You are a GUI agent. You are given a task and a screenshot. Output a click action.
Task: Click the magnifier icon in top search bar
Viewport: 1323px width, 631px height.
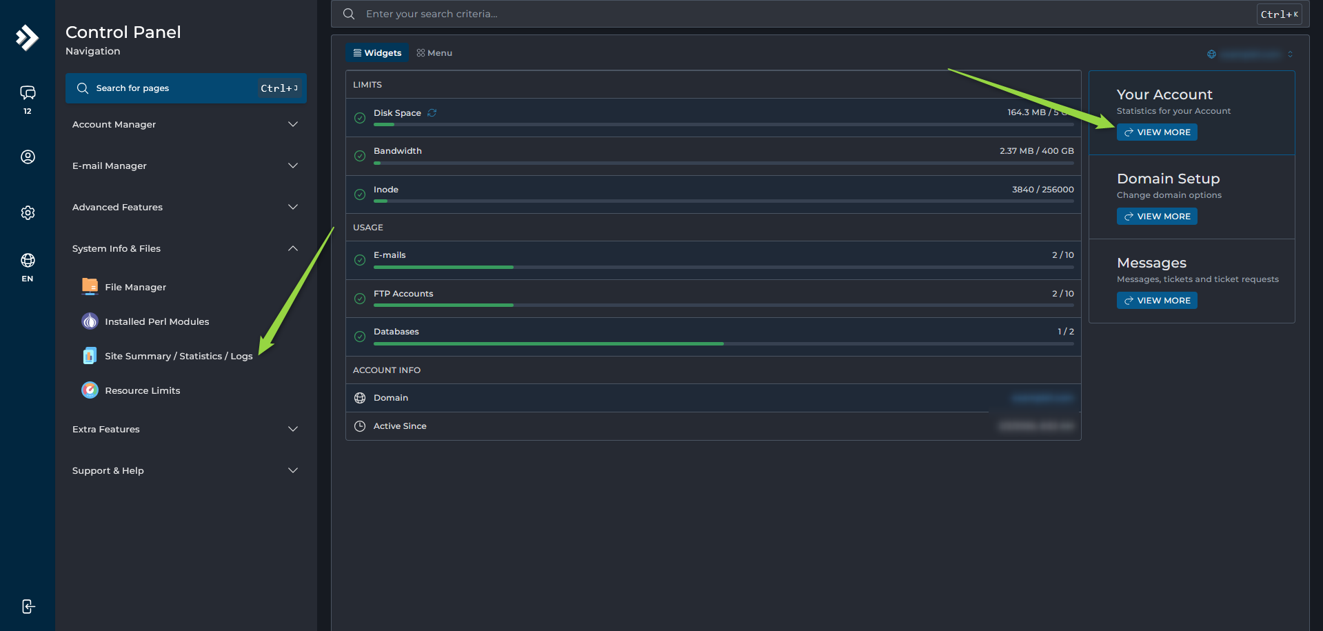coord(349,14)
